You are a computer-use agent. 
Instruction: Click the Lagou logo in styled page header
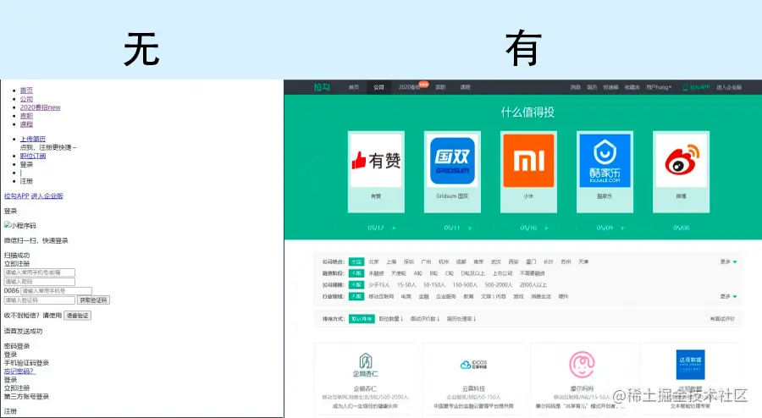(322, 87)
